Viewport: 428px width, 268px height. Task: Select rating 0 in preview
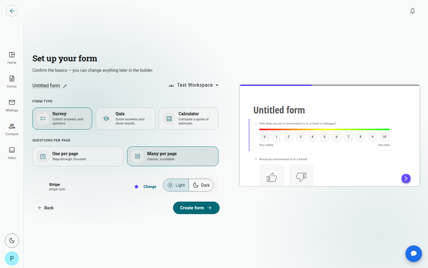(x=265, y=137)
